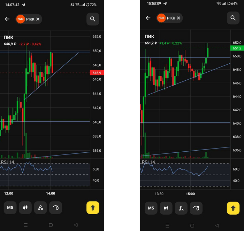Image resolution: width=244 pixels, height=231 pixels.
Task: Tap yellow up-arrow button in left screenshot
Action: (x=93, y=208)
